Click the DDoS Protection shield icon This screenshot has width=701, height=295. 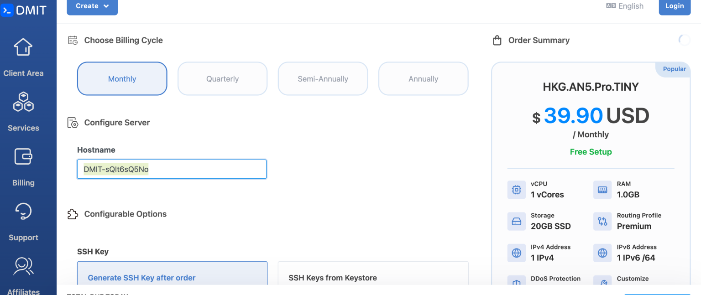517,281
